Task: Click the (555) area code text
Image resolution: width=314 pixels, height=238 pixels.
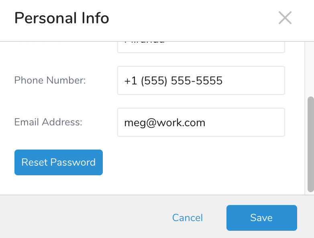Action: click(154, 81)
